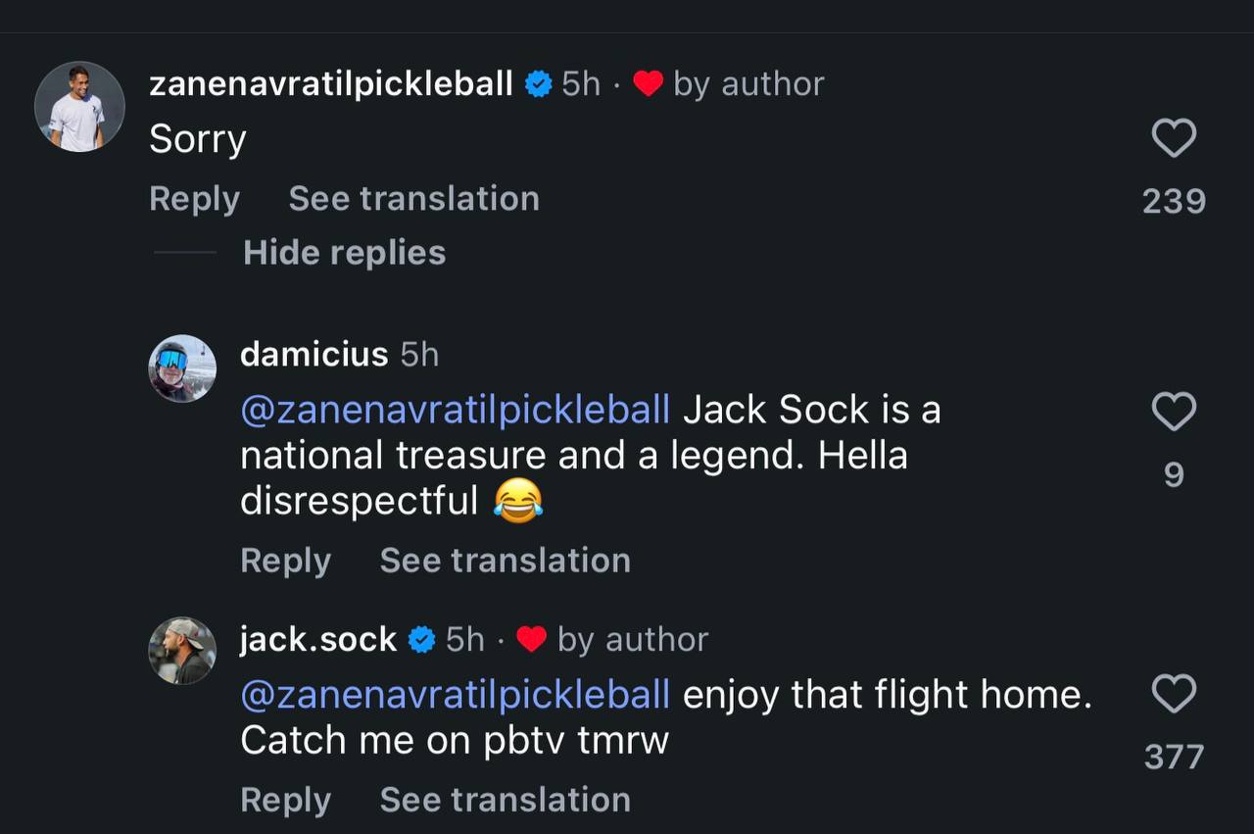See translation of jack.sock's reply

point(505,800)
